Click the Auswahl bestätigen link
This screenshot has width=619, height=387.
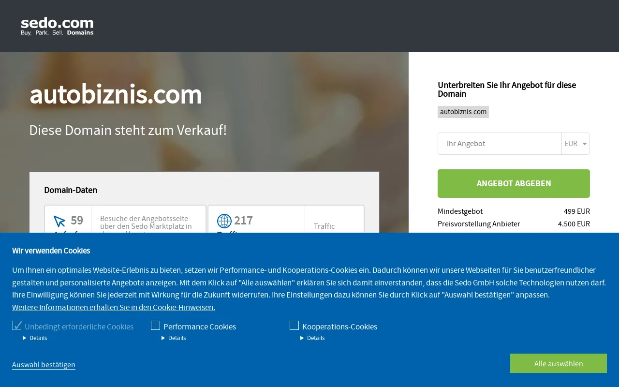pos(44,365)
